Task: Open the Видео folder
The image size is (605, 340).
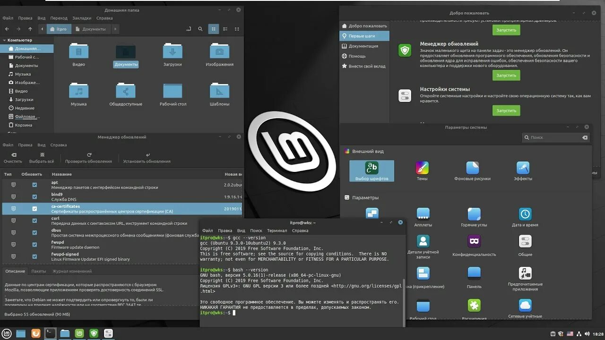Action: pyautogui.click(x=78, y=54)
